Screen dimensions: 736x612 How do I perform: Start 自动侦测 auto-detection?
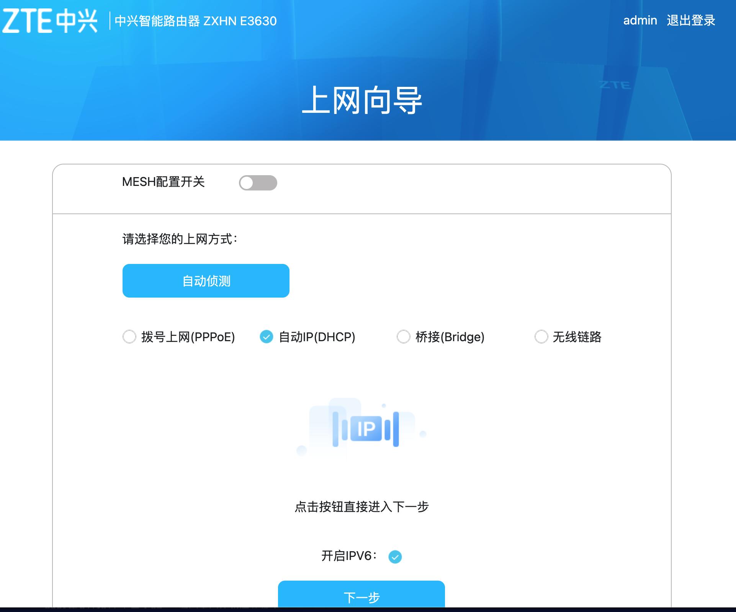pos(206,280)
